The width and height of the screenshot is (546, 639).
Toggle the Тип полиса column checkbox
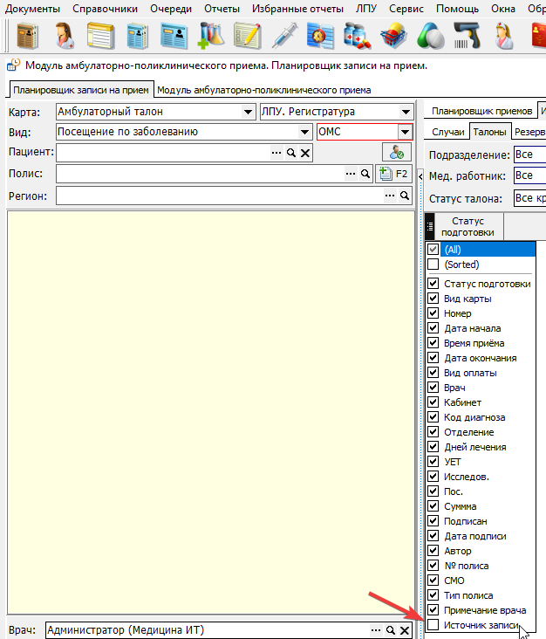coord(433,595)
